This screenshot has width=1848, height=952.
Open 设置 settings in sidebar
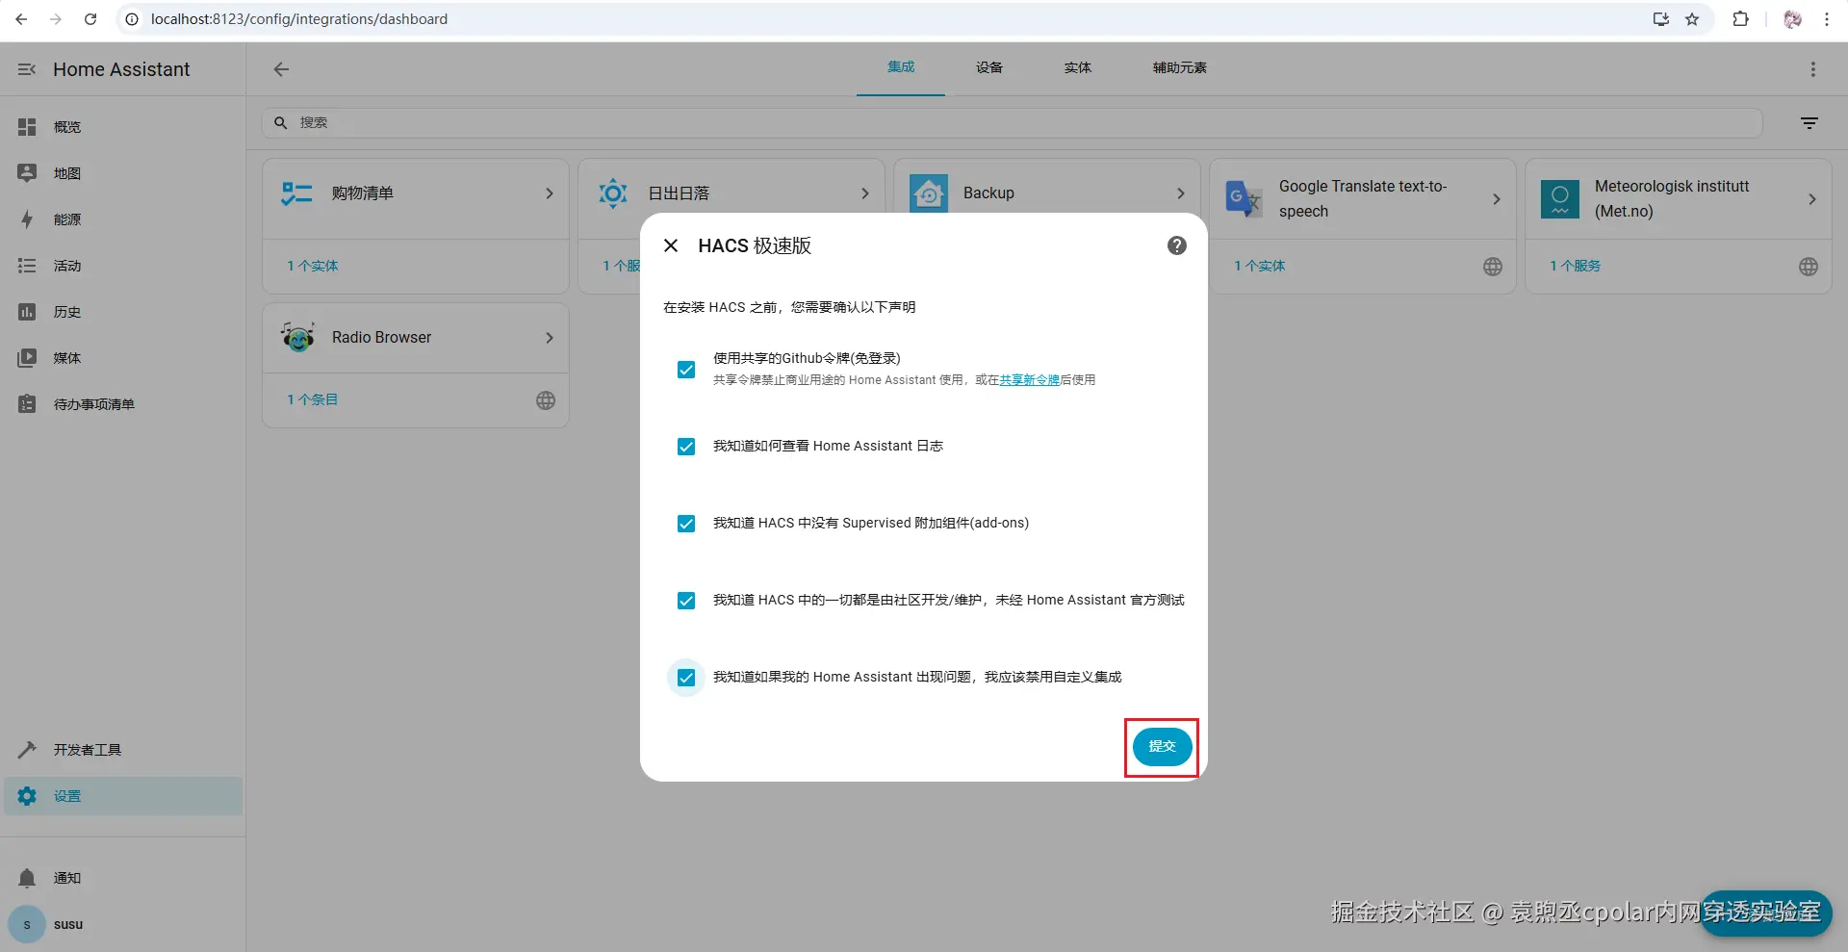[x=123, y=796]
